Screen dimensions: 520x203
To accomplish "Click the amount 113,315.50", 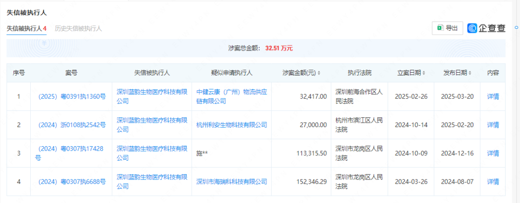I will tap(311, 153).
